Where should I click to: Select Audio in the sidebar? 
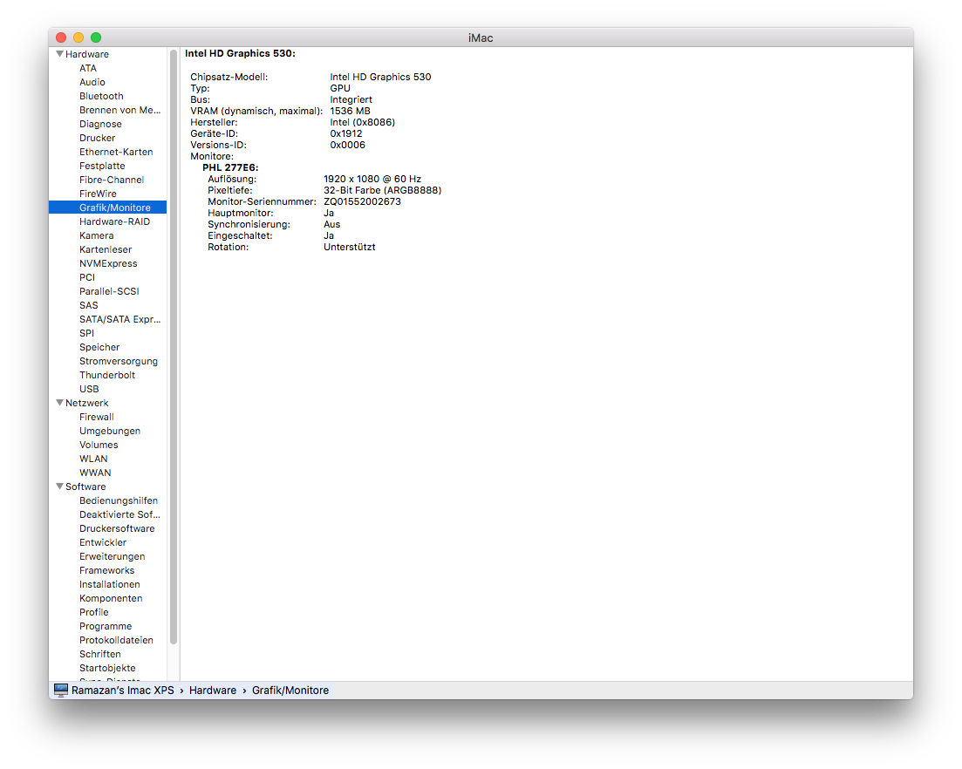[92, 82]
